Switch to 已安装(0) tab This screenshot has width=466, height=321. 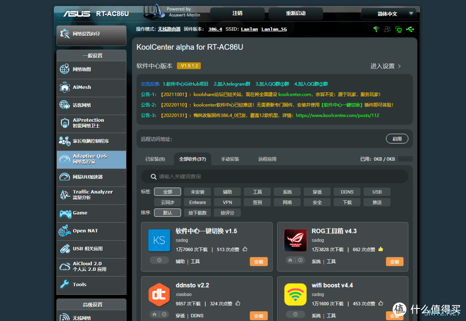[x=155, y=159]
